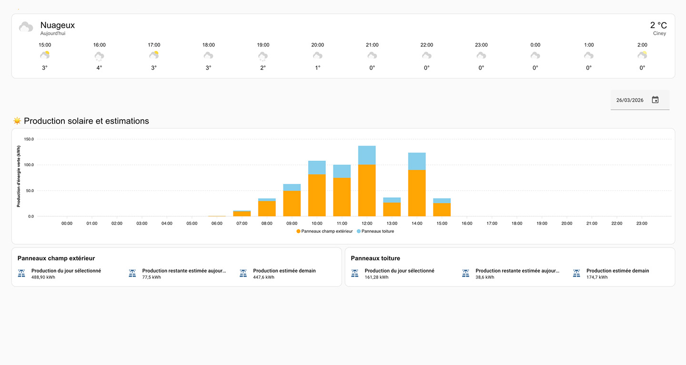Click solar icon beside roof panels tomorrow estimate

pyautogui.click(x=576, y=273)
